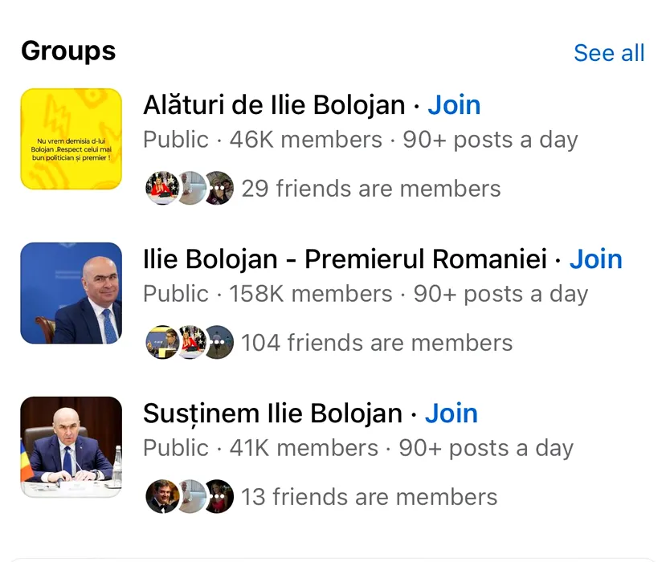Join the Alături de Ilie Bolojan group
666x562 pixels.
pyautogui.click(x=454, y=105)
